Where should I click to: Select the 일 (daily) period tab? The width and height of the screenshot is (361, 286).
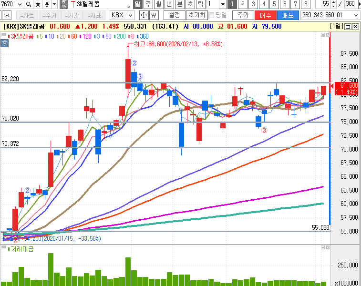(x=137, y=4)
